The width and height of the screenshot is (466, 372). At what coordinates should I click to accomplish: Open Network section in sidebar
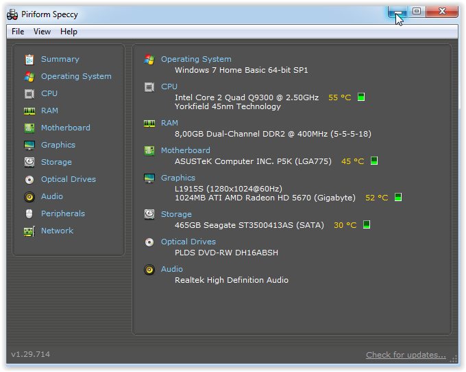[x=57, y=231]
